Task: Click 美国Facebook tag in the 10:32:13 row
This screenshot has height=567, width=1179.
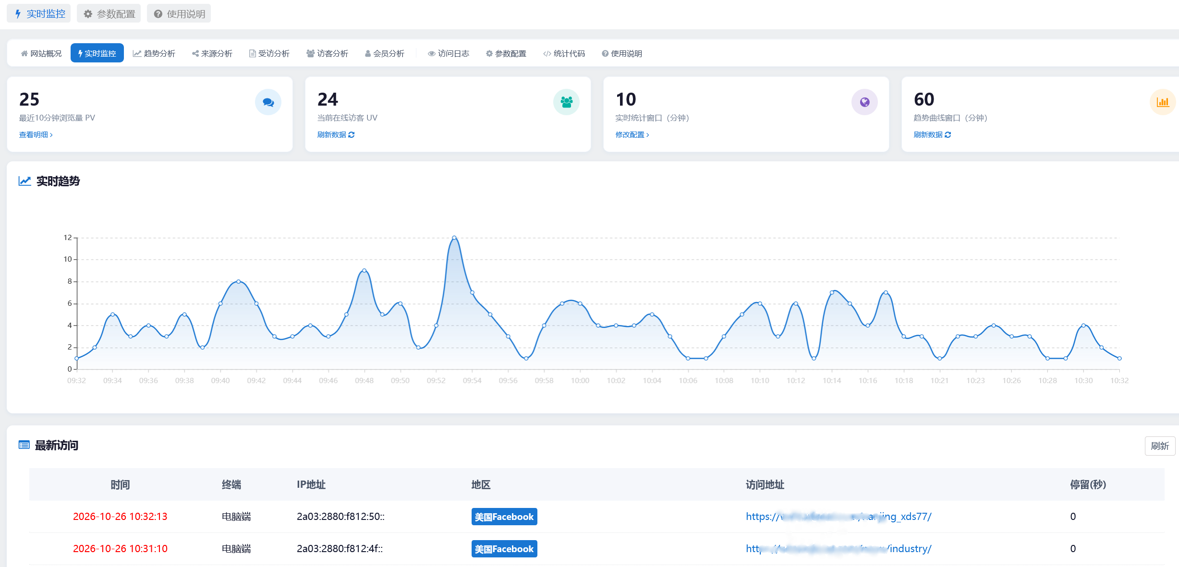Action: 504,517
